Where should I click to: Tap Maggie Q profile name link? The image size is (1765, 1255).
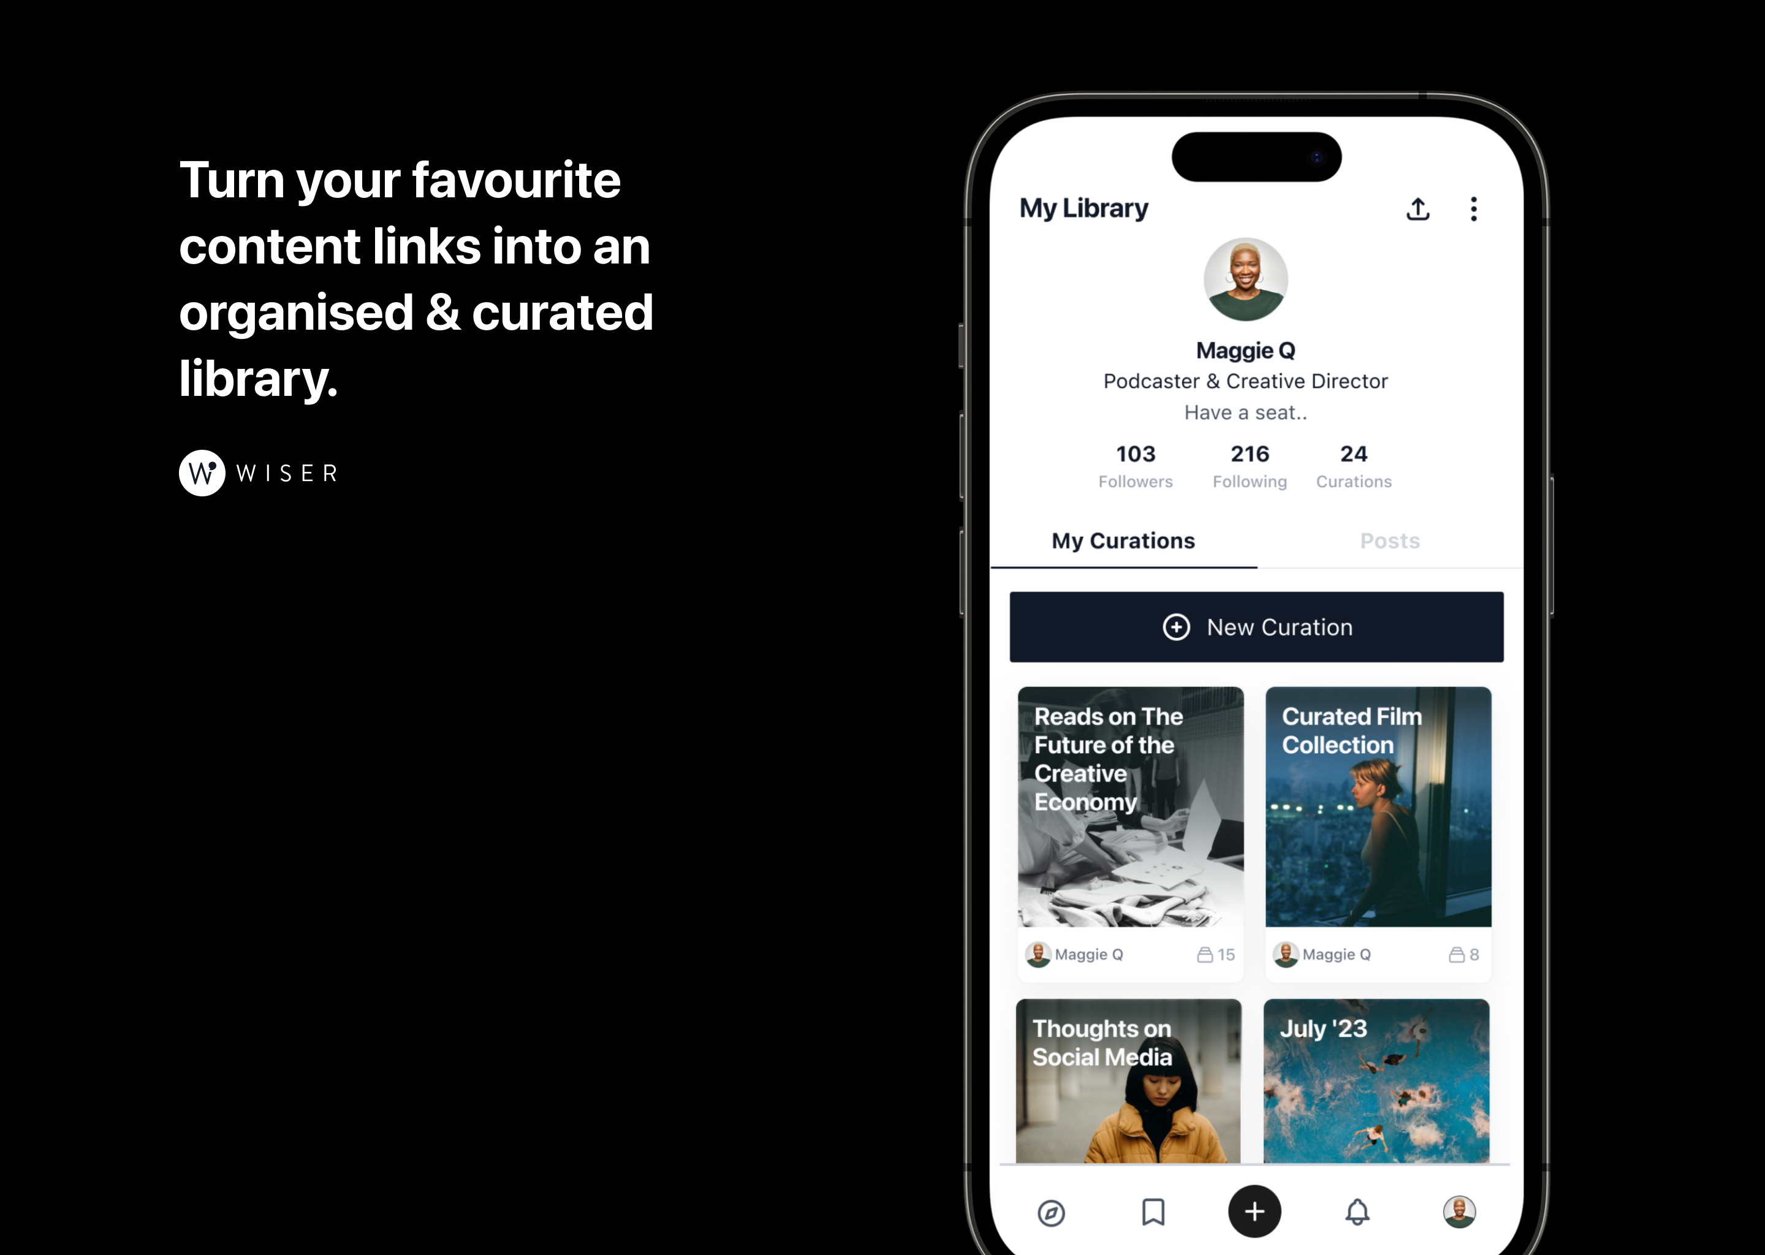click(x=1245, y=351)
